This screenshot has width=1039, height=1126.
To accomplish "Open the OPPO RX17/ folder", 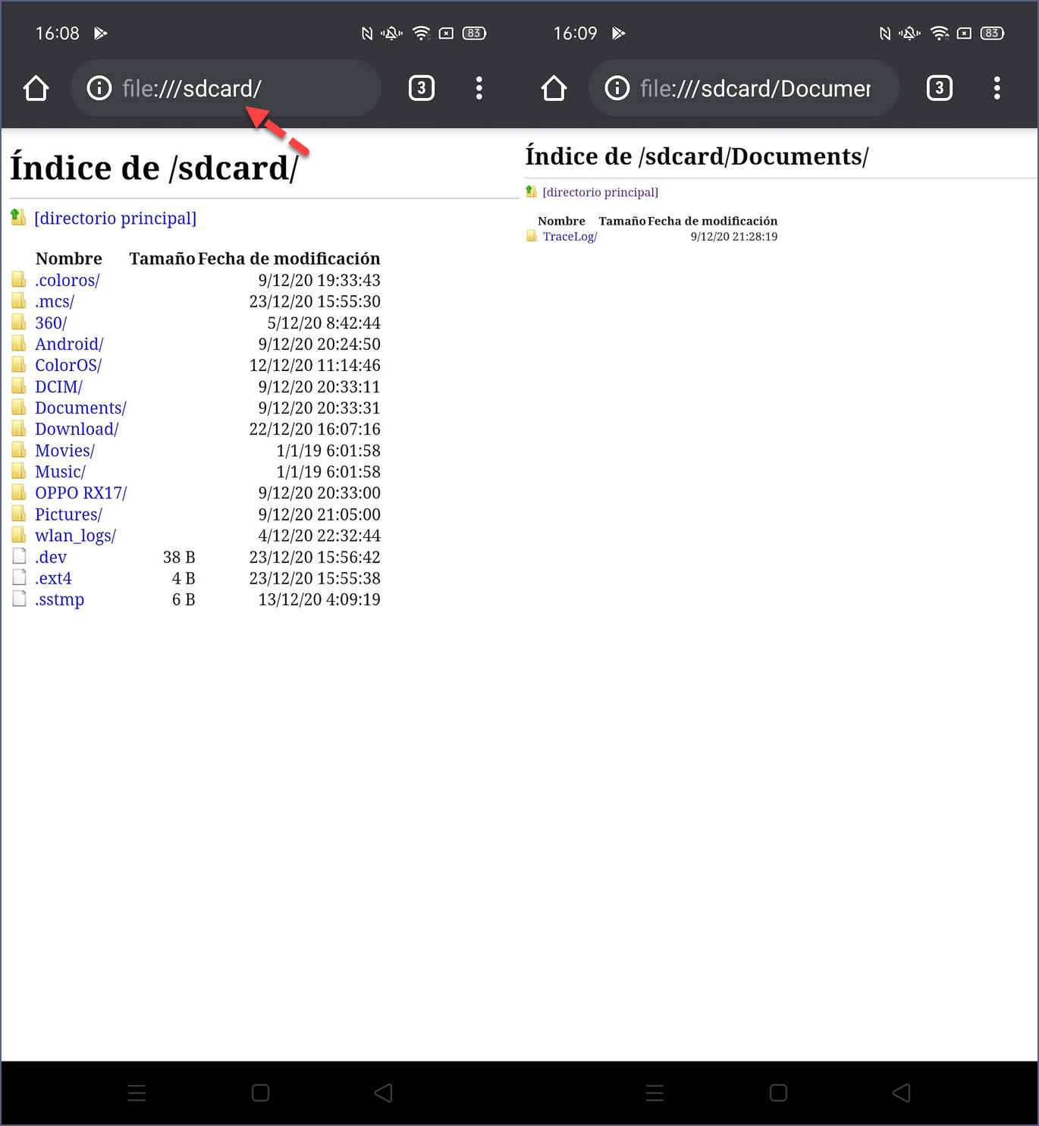I will (x=81, y=492).
